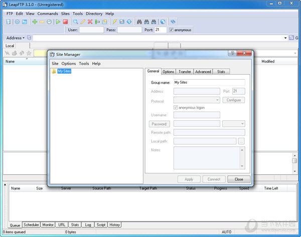Switch to the Advanced tab
Viewport: 301px width, 237px height.
pyautogui.click(x=203, y=72)
